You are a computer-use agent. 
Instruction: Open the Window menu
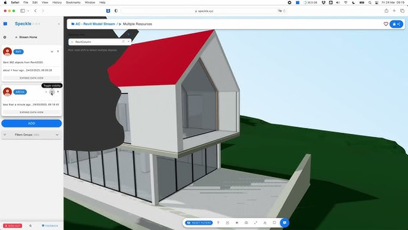point(90,2)
